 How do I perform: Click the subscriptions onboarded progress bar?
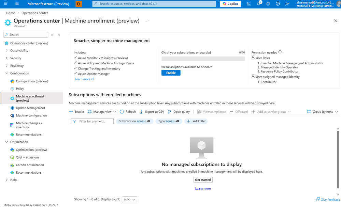pyautogui.click(x=203, y=59)
